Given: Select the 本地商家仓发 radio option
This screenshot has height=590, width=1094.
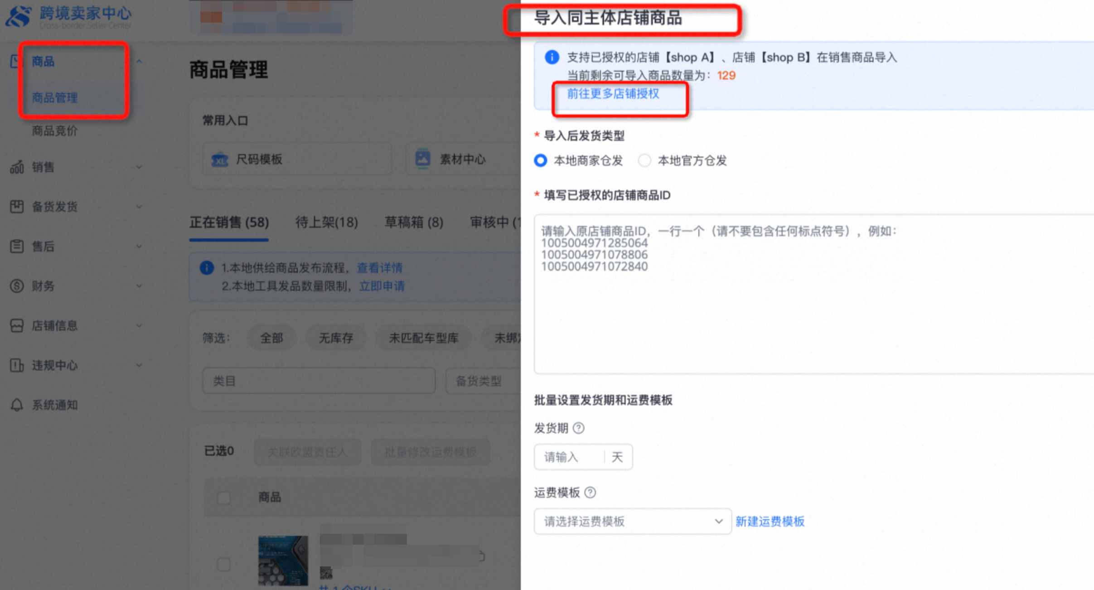Looking at the screenshot, I should [x=541, y=160].
